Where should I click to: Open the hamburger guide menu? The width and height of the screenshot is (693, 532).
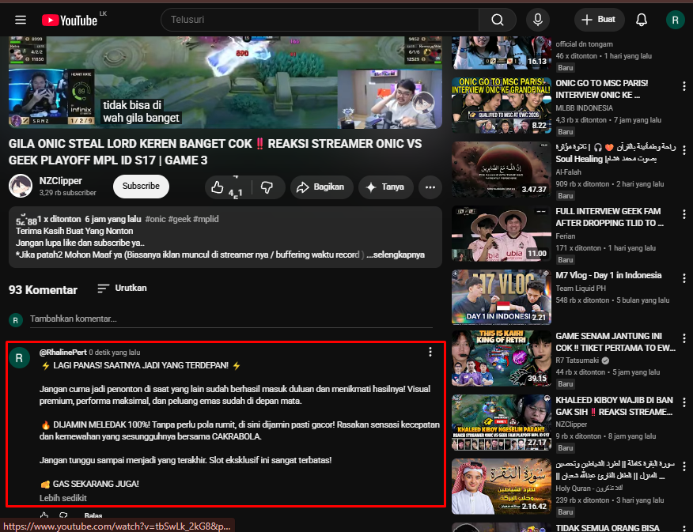pyautogui.click(x=21, y=20)
